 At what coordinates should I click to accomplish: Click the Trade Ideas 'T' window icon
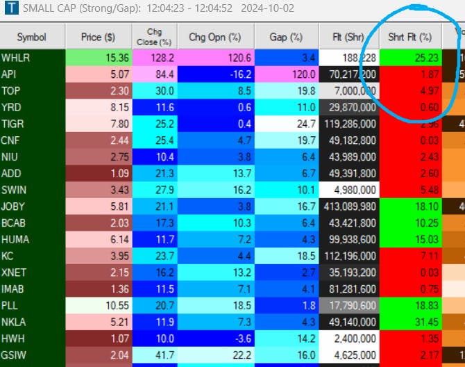click(x=12, y=8)
